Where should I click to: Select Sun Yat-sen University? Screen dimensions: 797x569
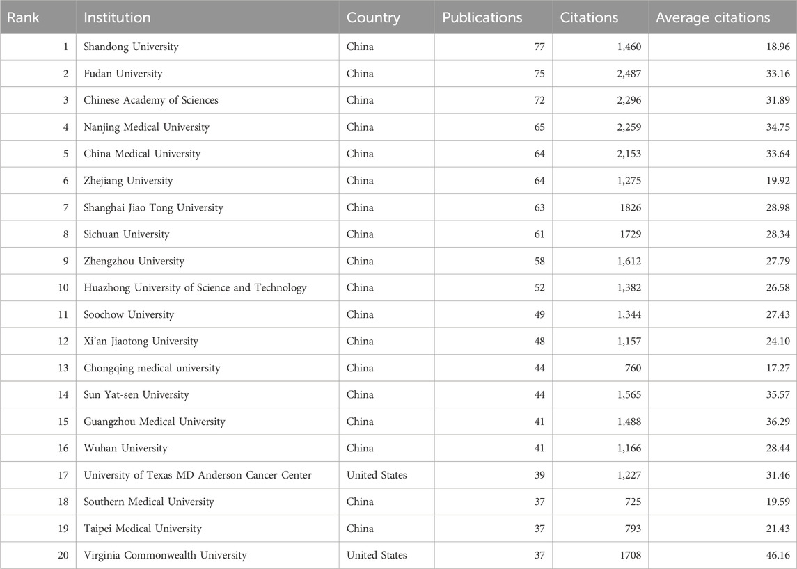coord(136,394)
